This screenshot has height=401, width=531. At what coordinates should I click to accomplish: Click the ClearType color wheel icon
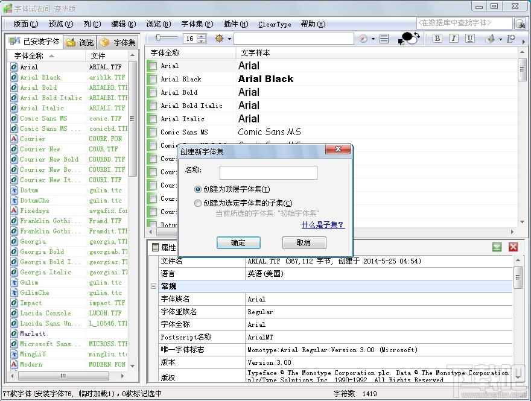(362, 38)
